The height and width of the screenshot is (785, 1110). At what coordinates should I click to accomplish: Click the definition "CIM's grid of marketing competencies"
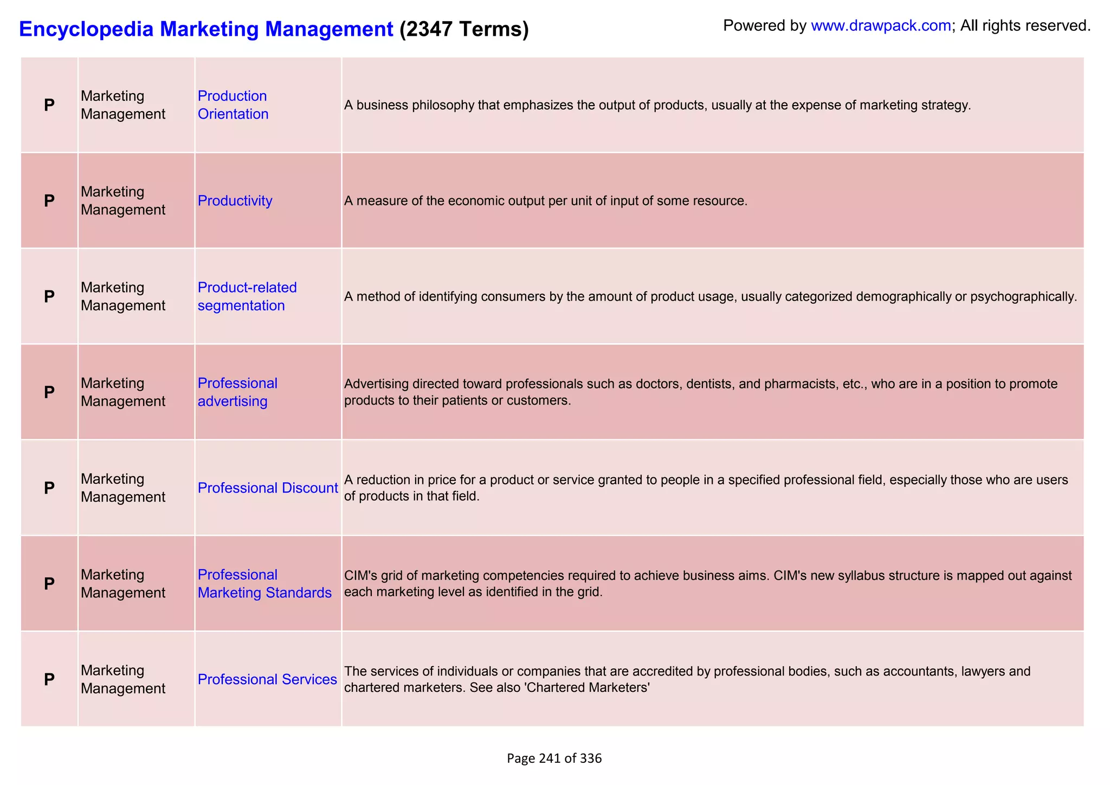[708, 583]
